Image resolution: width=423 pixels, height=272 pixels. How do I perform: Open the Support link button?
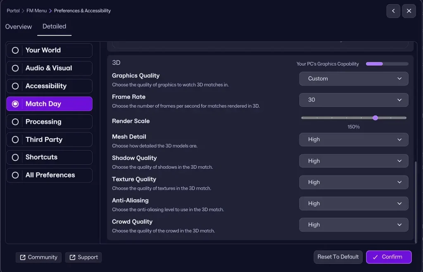tap(83, 258)
